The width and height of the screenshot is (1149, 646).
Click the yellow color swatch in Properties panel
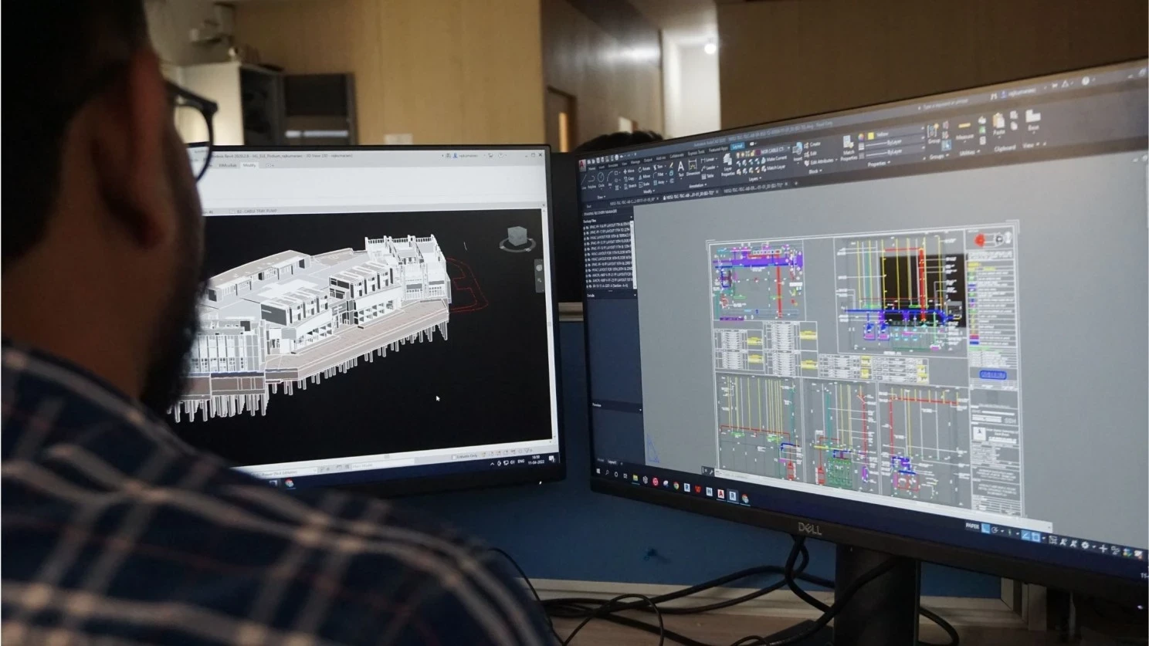[x=871, y=135]
